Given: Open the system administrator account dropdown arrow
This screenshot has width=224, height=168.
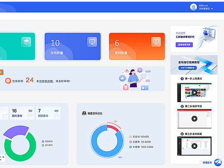Looking at the screenshot, I should pos(212,9).
